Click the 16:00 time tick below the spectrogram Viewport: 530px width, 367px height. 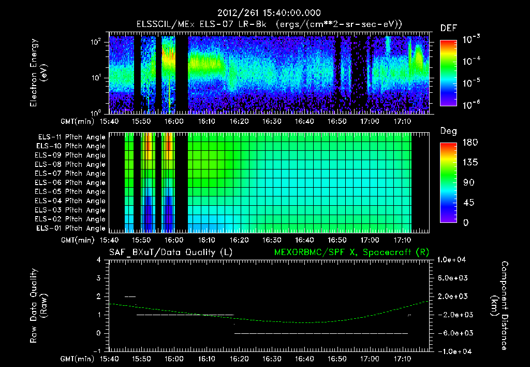(x=174, y=121)
